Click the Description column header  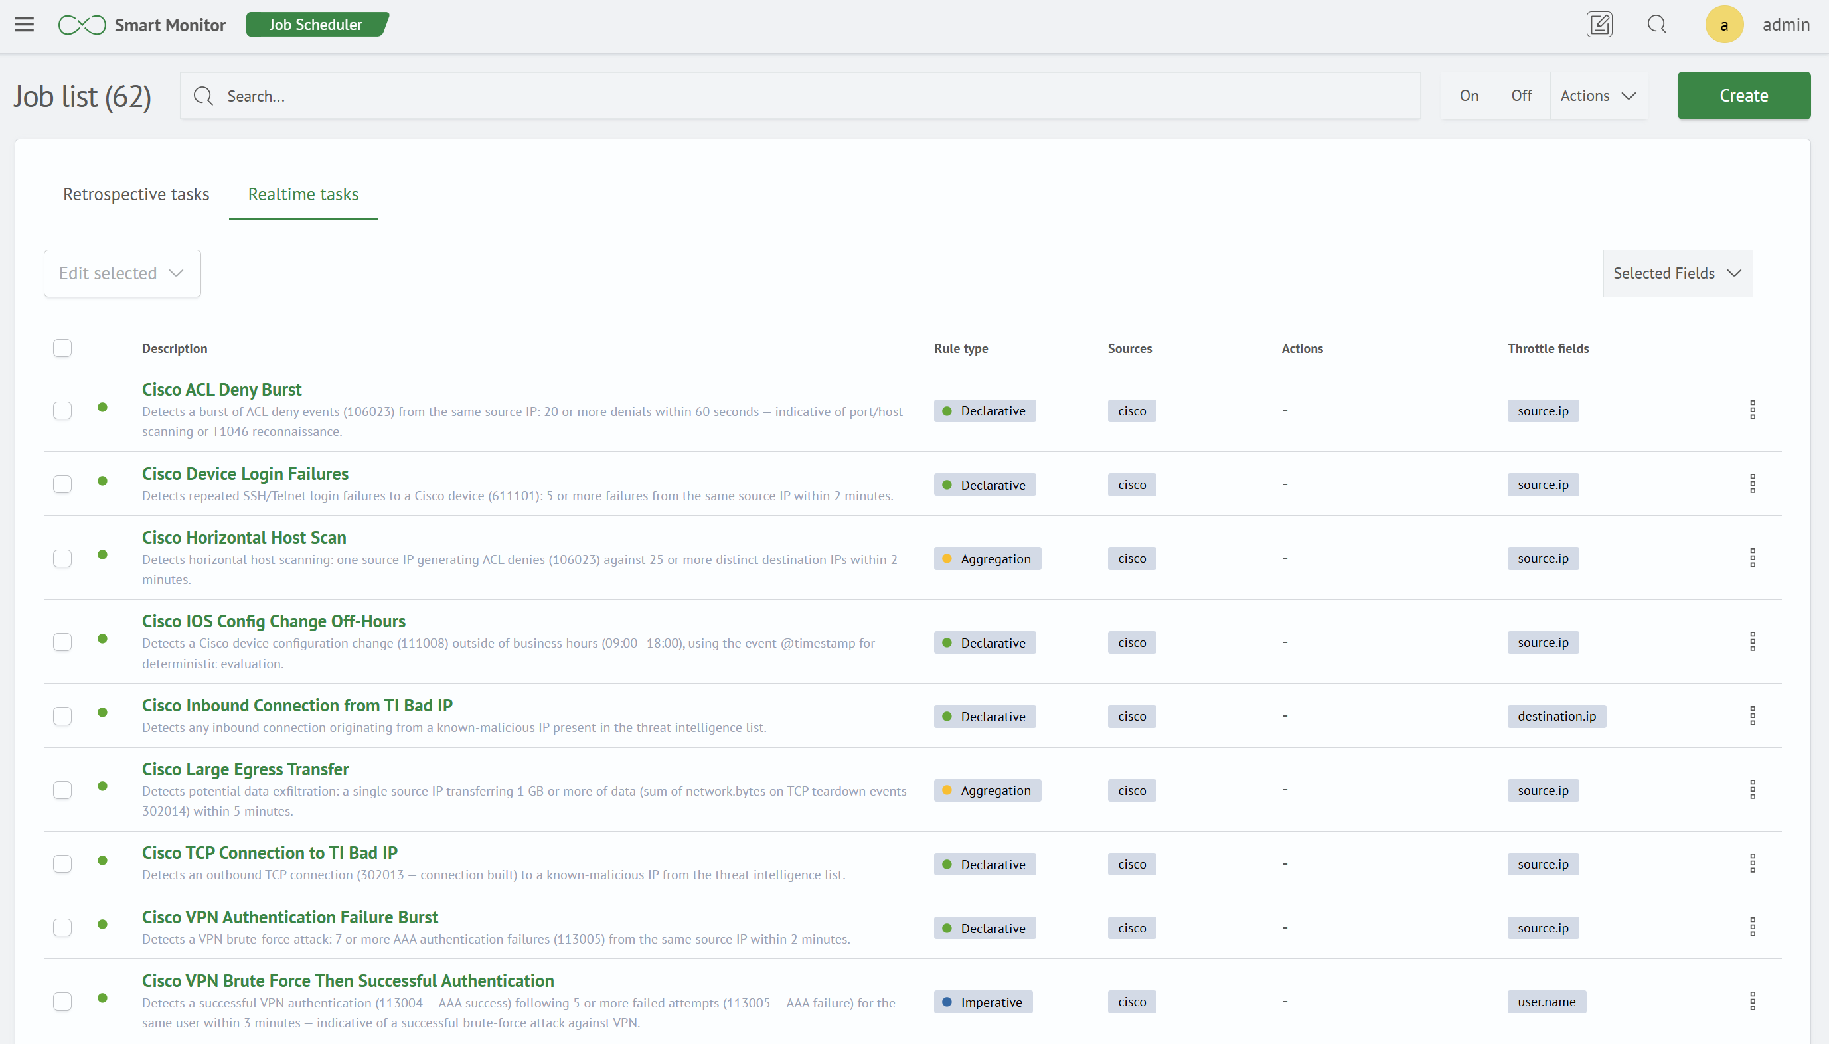click(x=175, y=348)
